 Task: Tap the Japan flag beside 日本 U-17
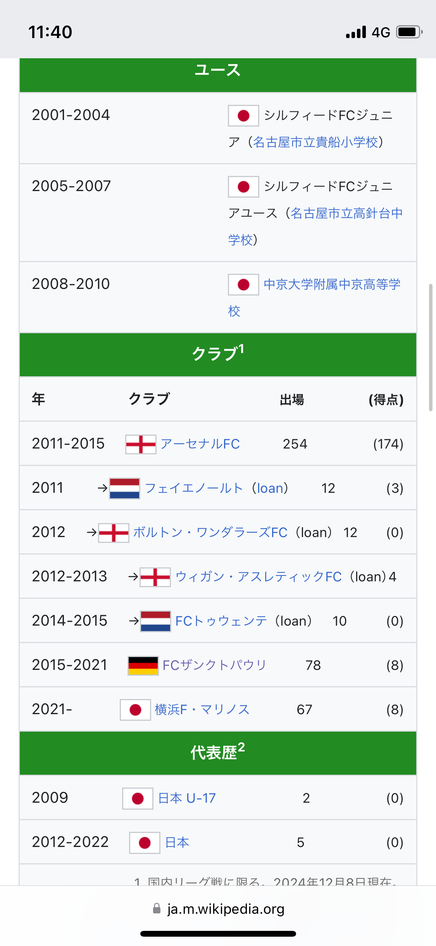click(x=138, y=798)
